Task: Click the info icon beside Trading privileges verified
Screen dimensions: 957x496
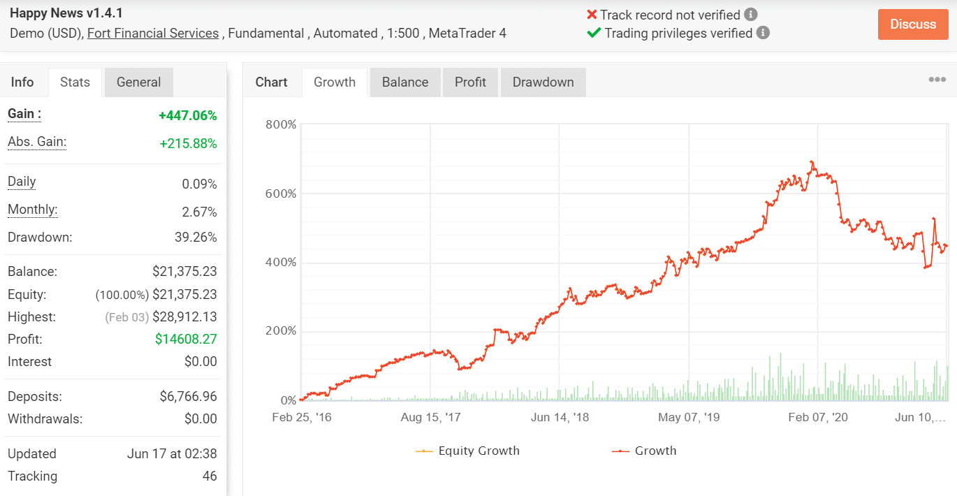Action: coord(763,32)
